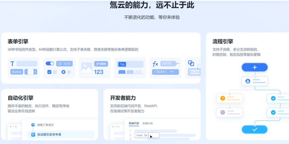
Task: Click the paperclip attachment chip
Action: coord(101,64)
